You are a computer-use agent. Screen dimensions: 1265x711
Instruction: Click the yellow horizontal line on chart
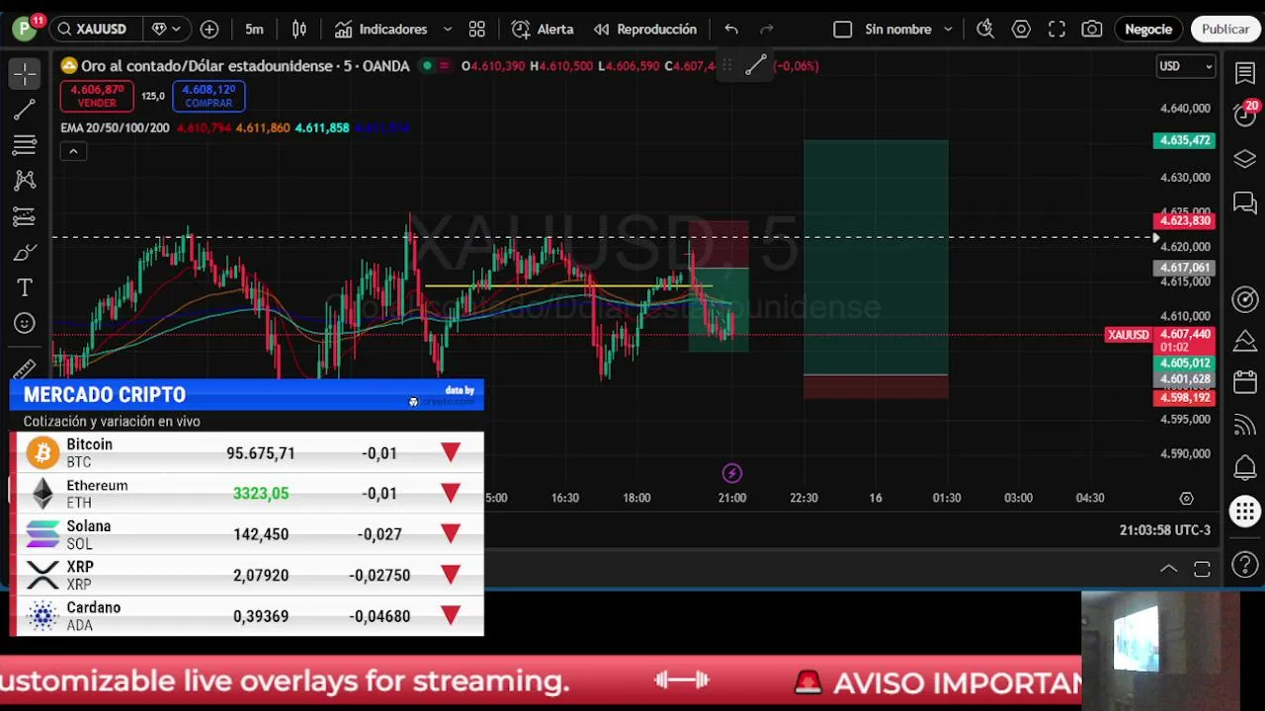pyautogui.click(x=568, y=286)
